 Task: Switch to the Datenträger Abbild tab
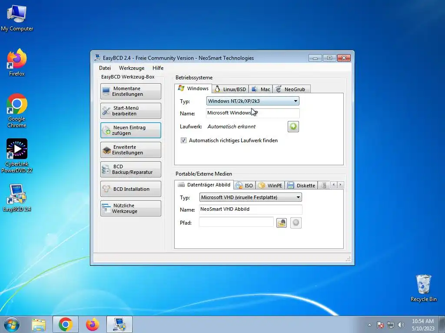(x=204, y=185)
